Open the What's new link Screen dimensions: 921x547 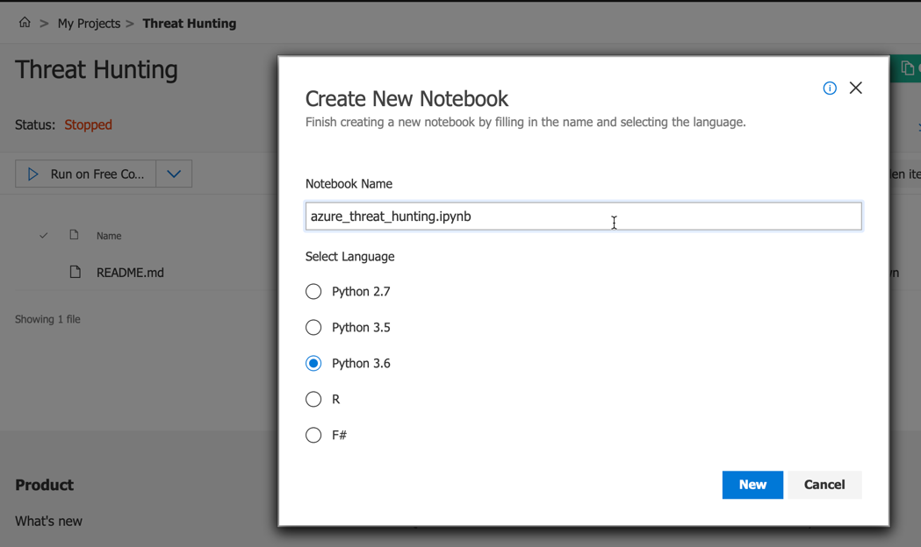48,521
